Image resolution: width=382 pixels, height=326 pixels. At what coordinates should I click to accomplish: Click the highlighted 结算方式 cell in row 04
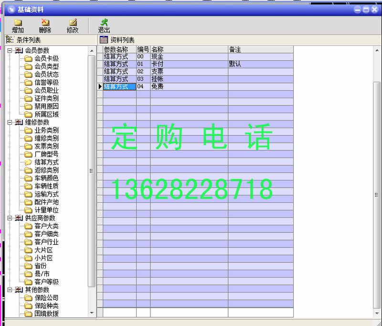(x=120, y=87)
